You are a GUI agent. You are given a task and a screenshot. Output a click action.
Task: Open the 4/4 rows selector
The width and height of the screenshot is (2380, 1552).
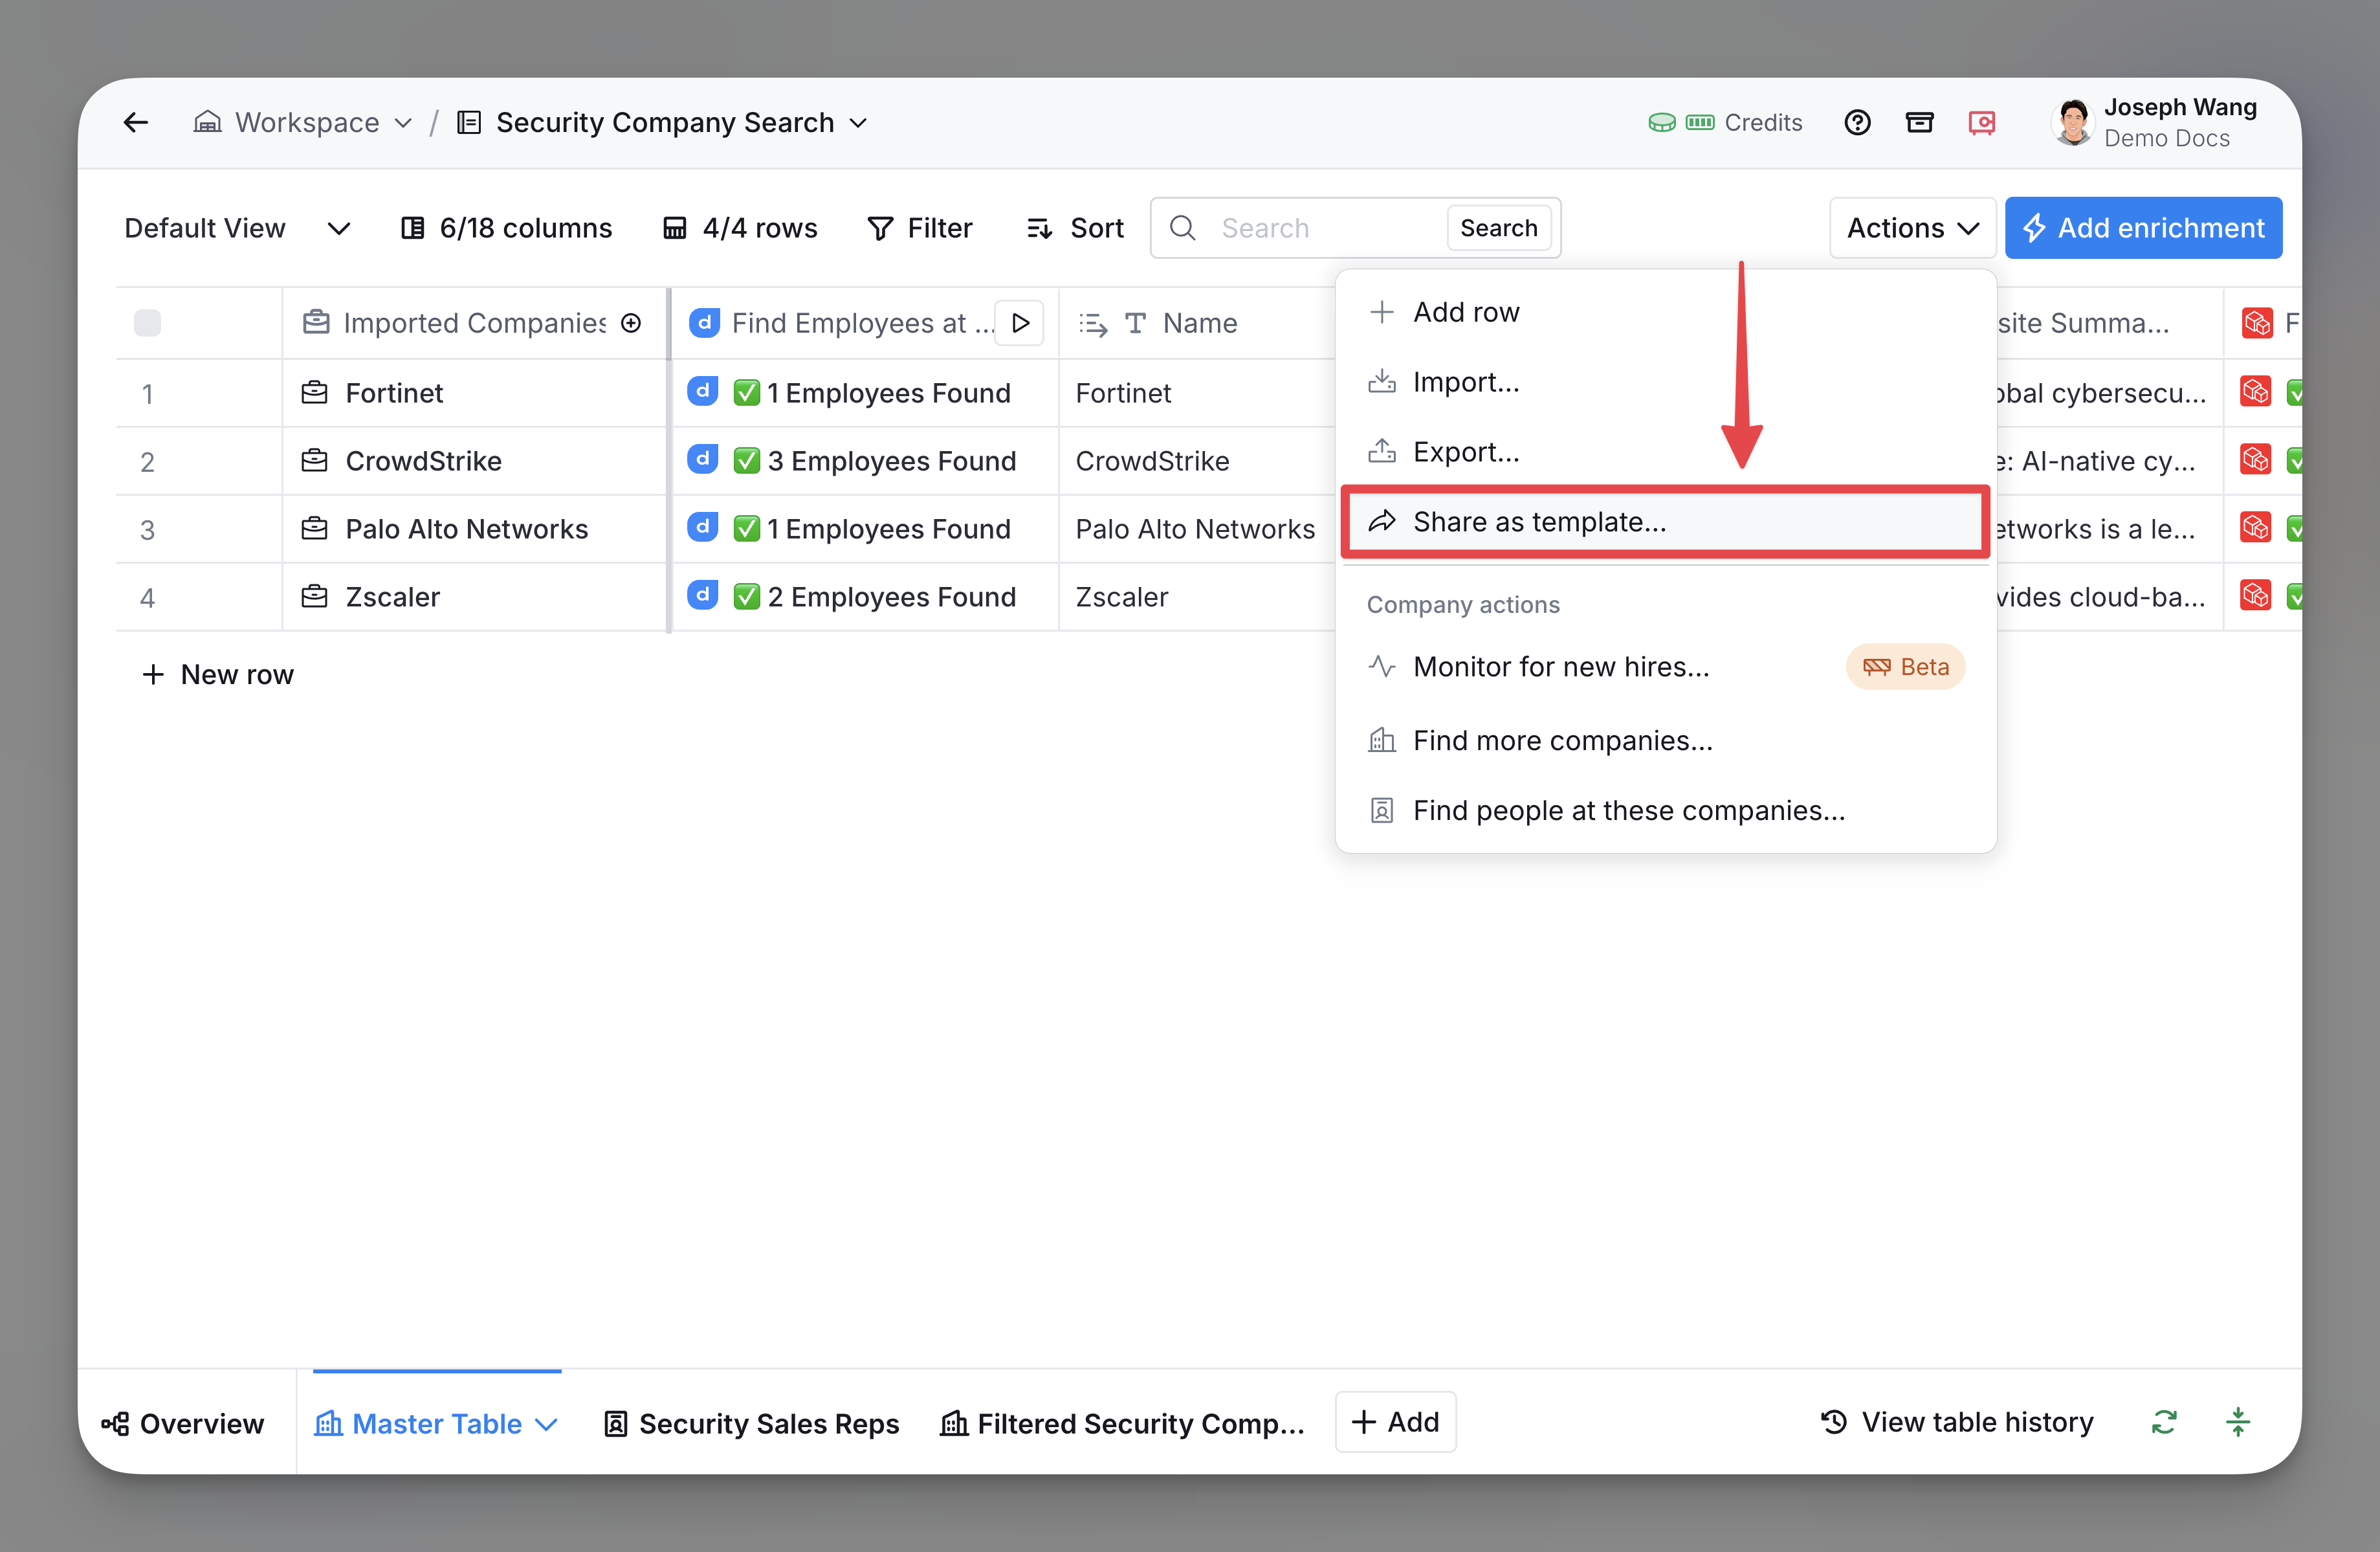click(x=740, y=228)
